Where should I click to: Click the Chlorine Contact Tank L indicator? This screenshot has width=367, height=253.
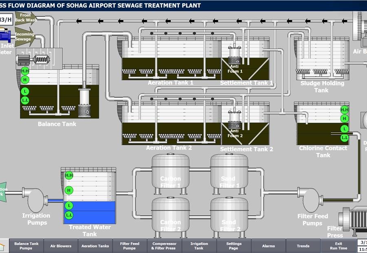coord(344,129)
